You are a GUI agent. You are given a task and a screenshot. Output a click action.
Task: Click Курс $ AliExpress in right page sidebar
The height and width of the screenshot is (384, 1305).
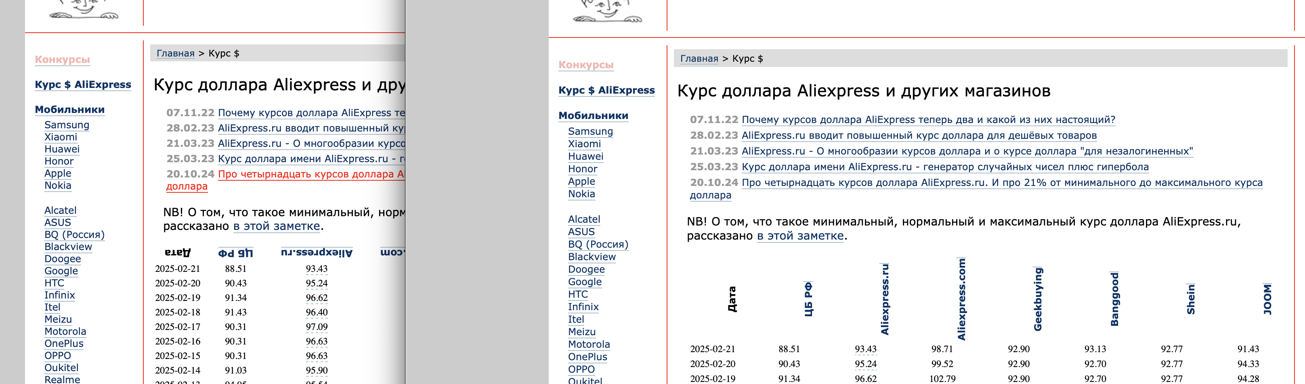point(606,90)
